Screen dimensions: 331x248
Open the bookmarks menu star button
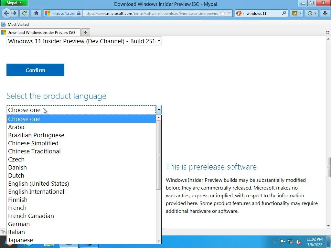[297, 13]
